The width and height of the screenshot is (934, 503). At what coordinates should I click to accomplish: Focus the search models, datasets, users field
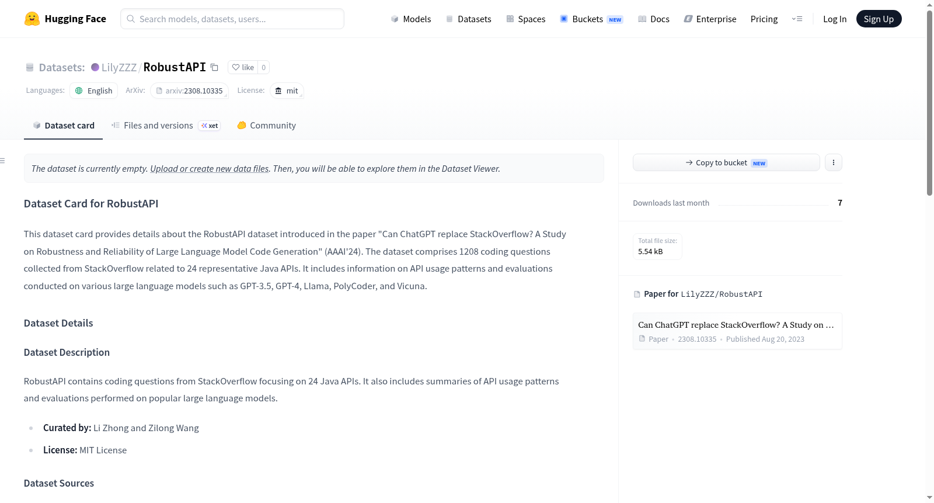[232, 19]
